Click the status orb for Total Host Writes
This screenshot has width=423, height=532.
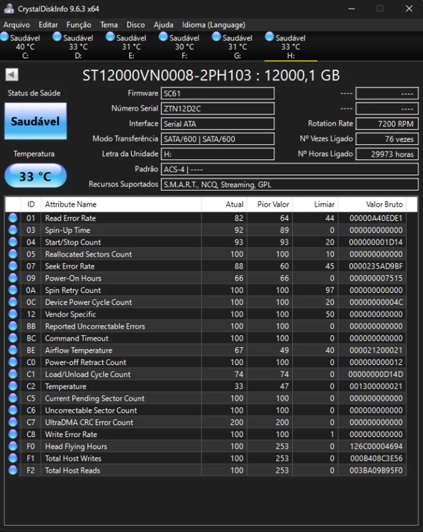(13, 458)
